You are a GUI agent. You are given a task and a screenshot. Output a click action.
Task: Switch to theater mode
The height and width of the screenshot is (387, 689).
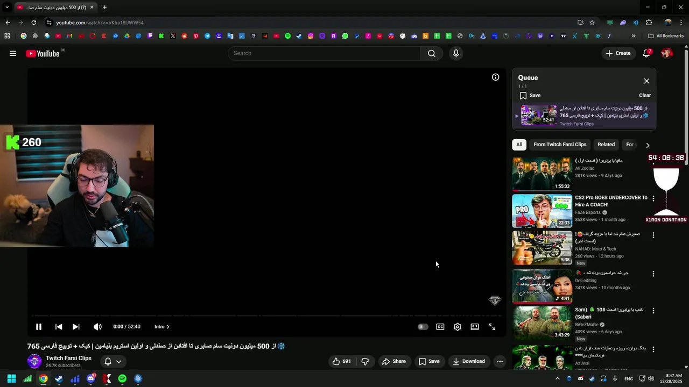click(475, 327)
